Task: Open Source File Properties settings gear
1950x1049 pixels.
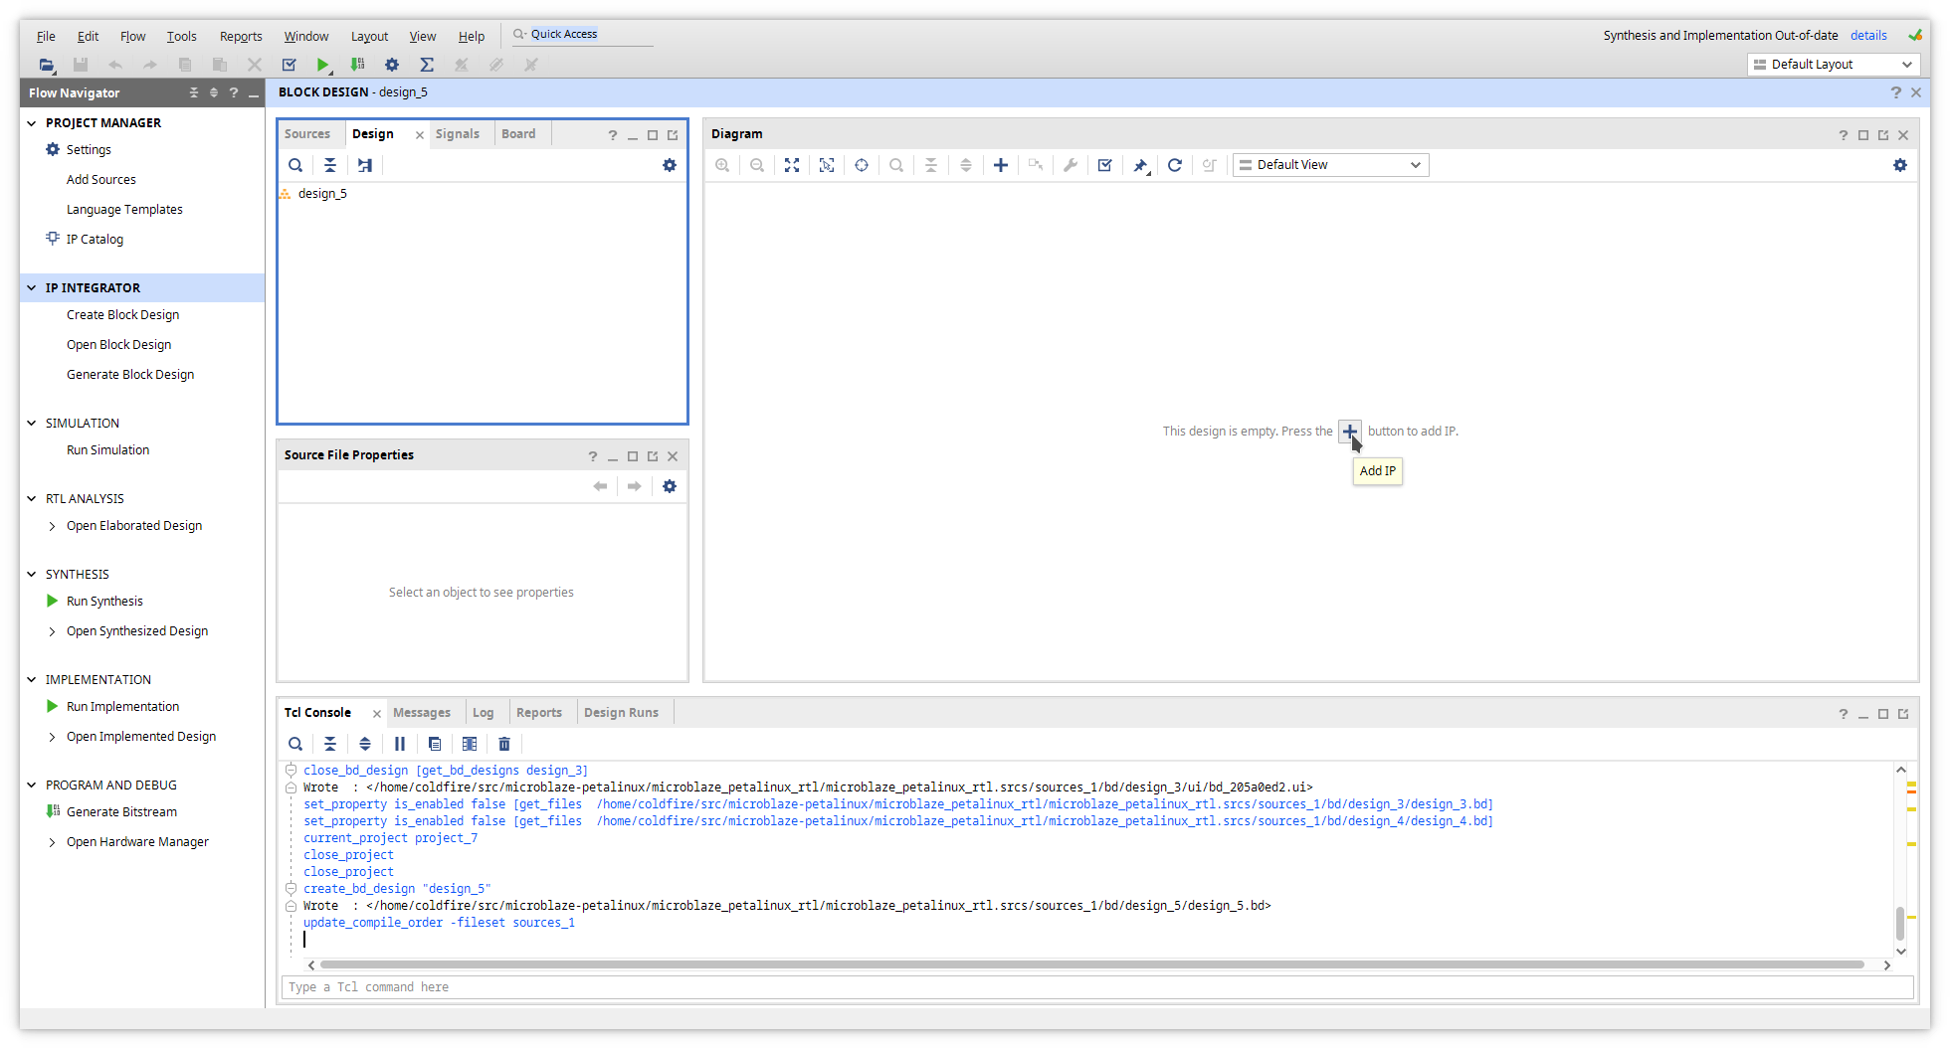Action: click(670, 486)
